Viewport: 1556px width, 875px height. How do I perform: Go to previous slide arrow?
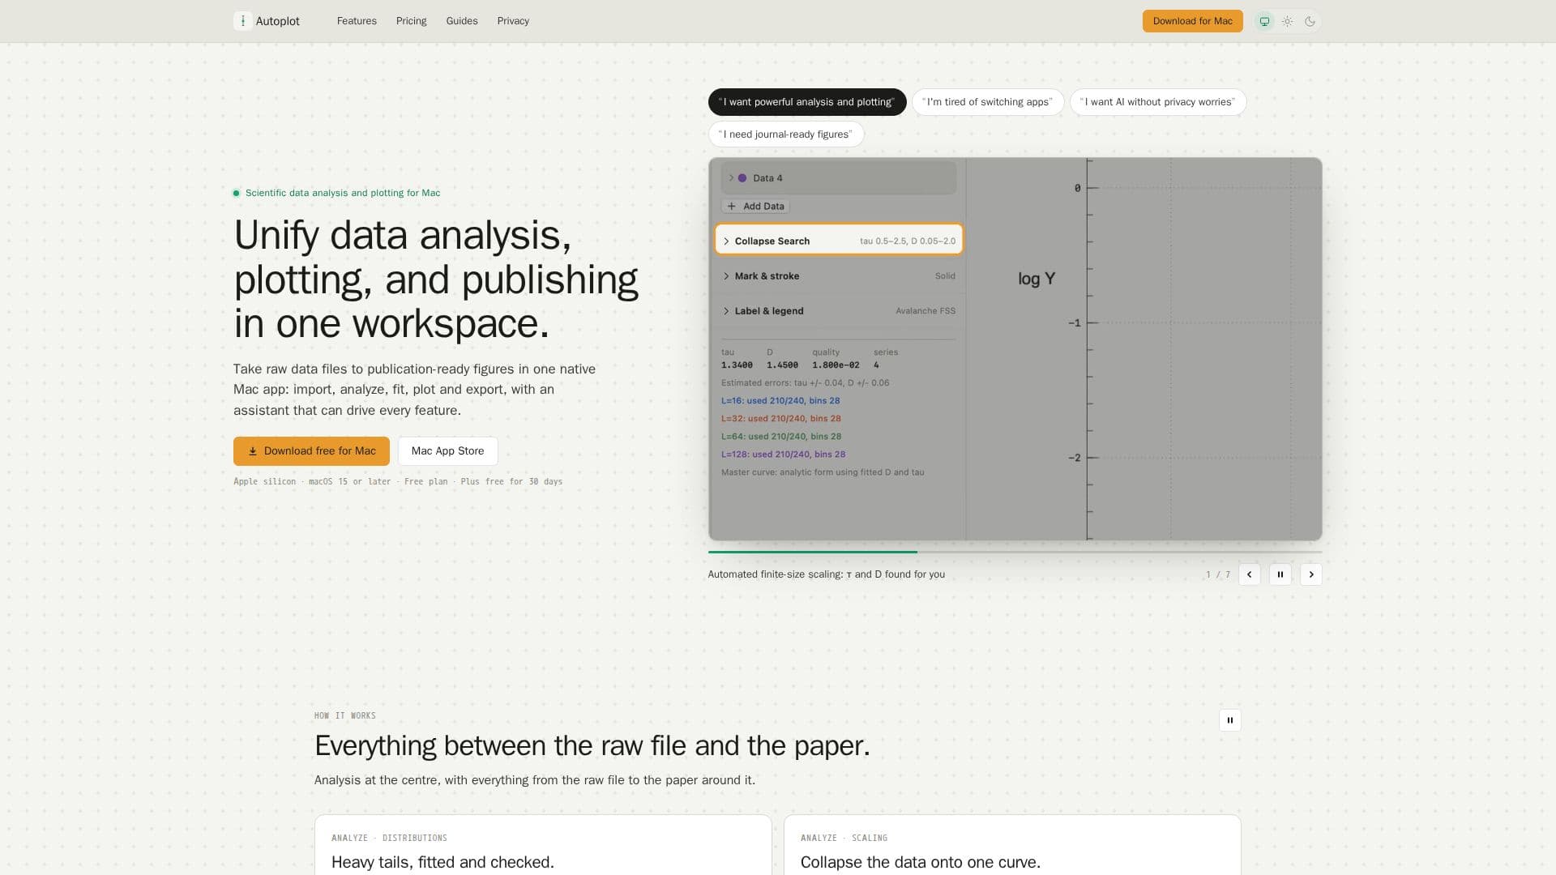click(1249, 574)
